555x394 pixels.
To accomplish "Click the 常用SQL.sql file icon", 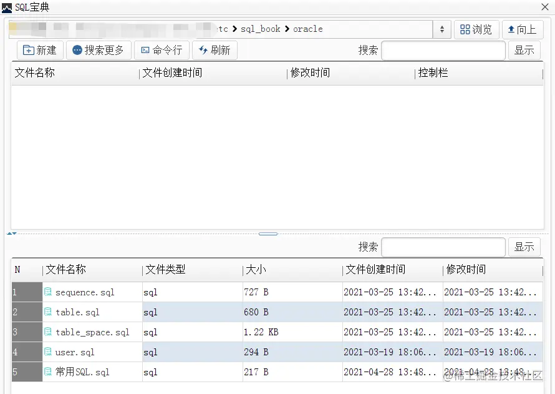I will tap(48, 372).
